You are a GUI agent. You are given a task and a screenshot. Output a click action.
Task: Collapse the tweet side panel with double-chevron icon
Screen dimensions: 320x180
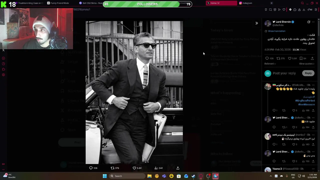click(x=256, y=23)
